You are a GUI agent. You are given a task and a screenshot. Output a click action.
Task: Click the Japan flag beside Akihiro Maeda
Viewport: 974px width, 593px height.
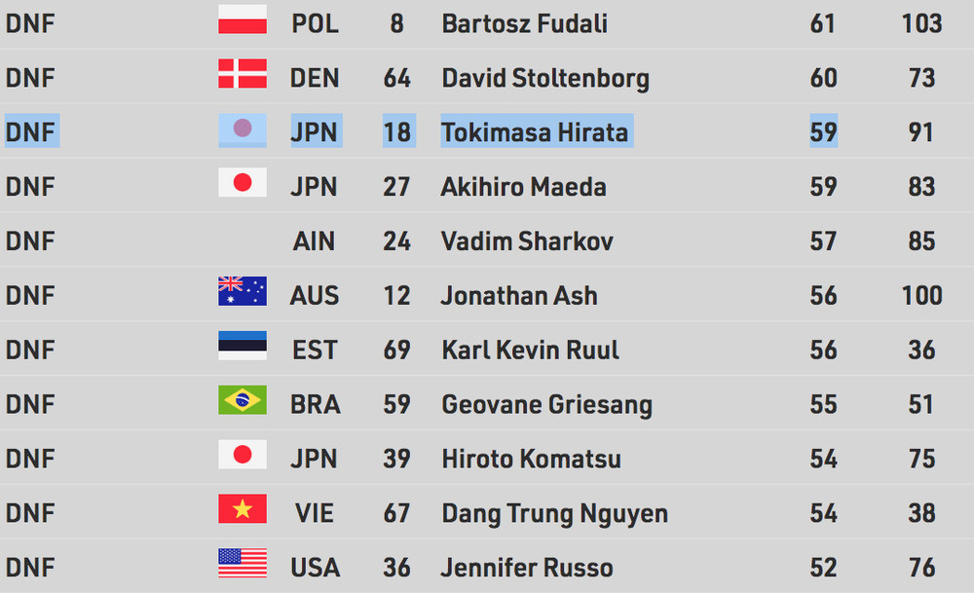(243, 184)
